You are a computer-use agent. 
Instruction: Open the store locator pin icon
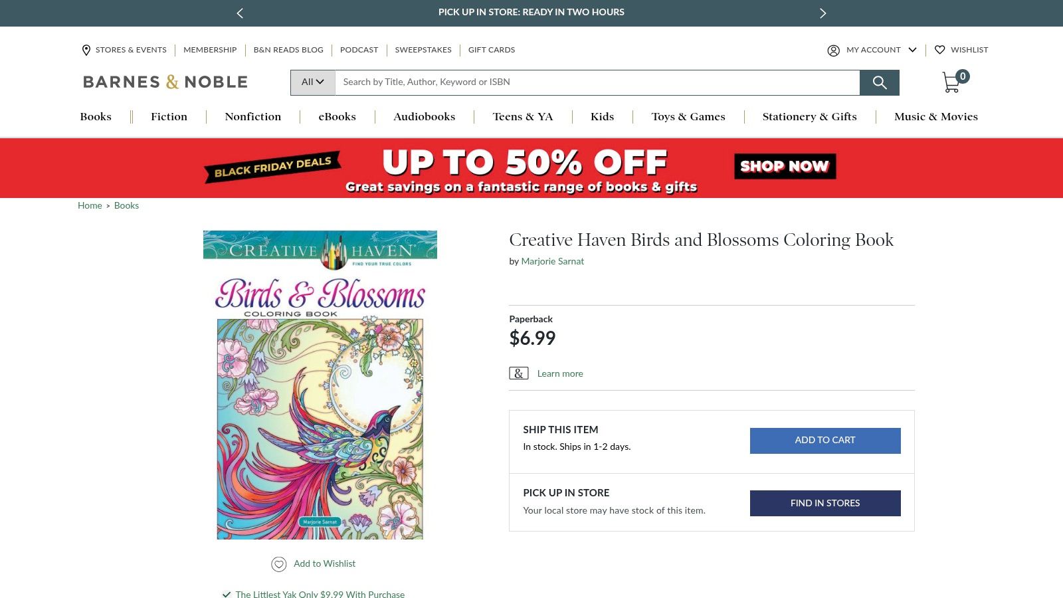click(x=86, y=50)
